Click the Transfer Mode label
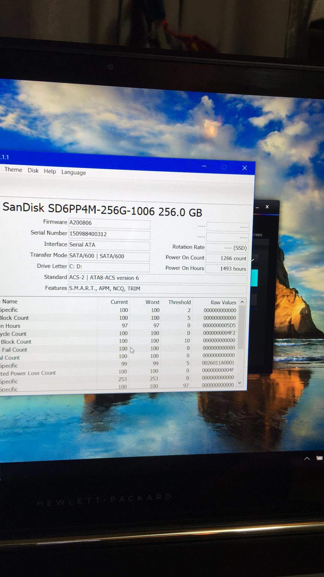The width and height of the screenshot is (324, 577). (49, 255)
